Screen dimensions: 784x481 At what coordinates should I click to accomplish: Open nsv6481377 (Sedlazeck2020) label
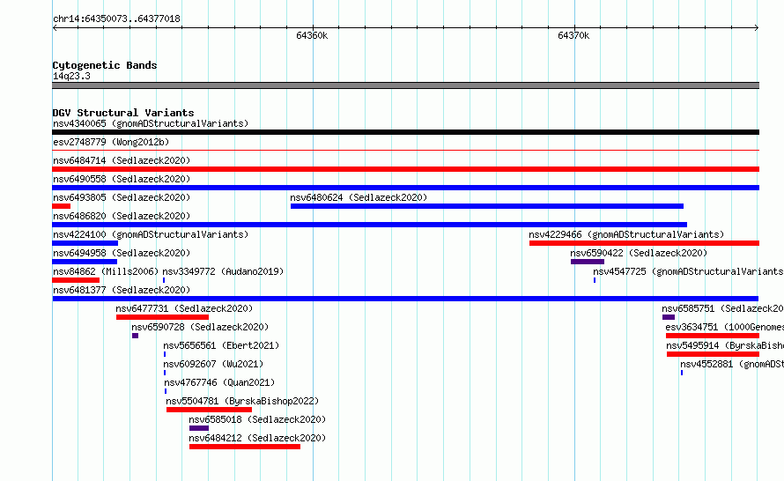tap(122, 290)
